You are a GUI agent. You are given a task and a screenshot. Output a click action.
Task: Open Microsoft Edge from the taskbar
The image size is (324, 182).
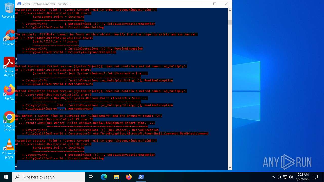click(104, 177)
